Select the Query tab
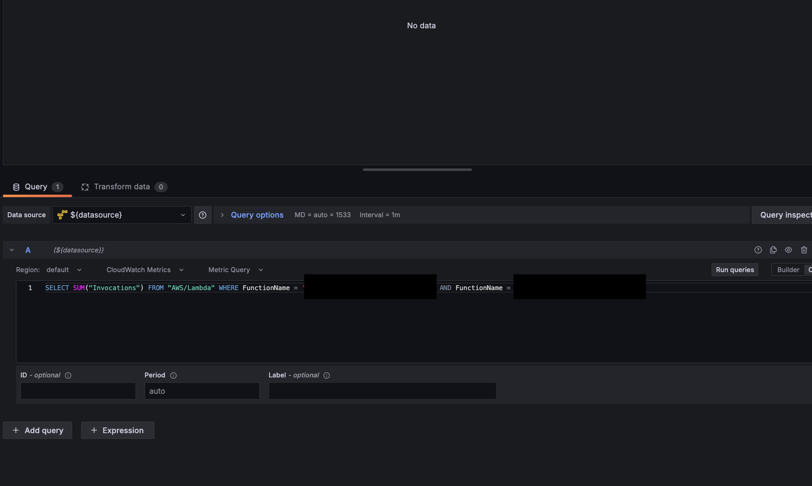The width and height of the screenshot is (812, 486). [37, 187]
